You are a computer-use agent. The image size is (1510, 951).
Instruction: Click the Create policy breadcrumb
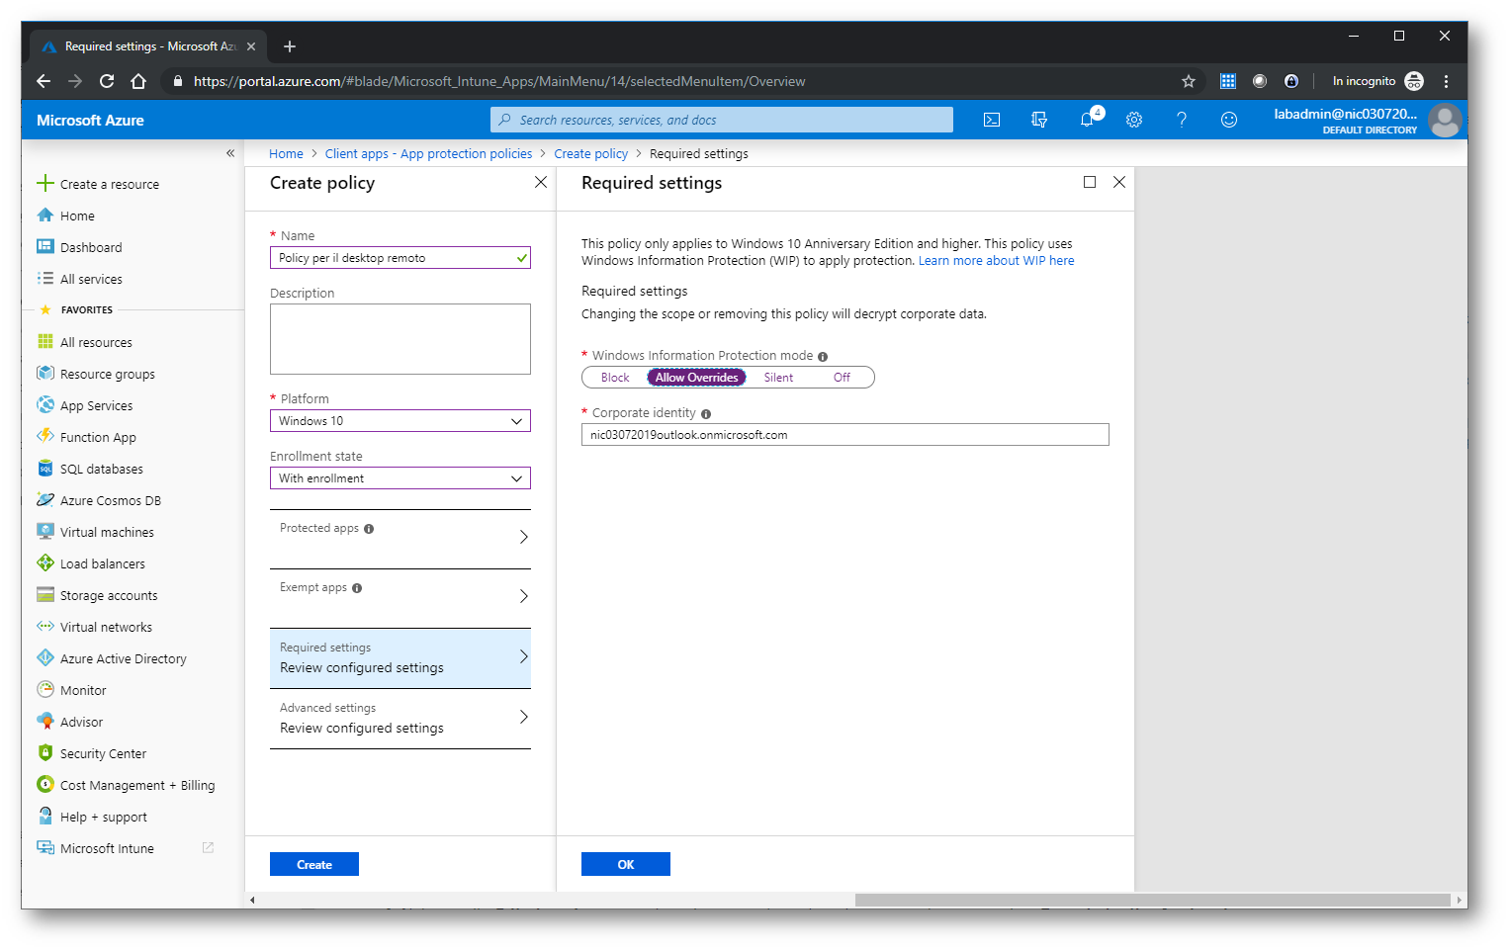tap(590, 154)
